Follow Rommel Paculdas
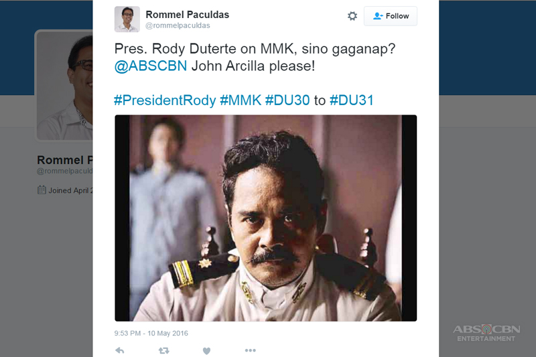The image size is (536, 357). click(x=391, y=16)
